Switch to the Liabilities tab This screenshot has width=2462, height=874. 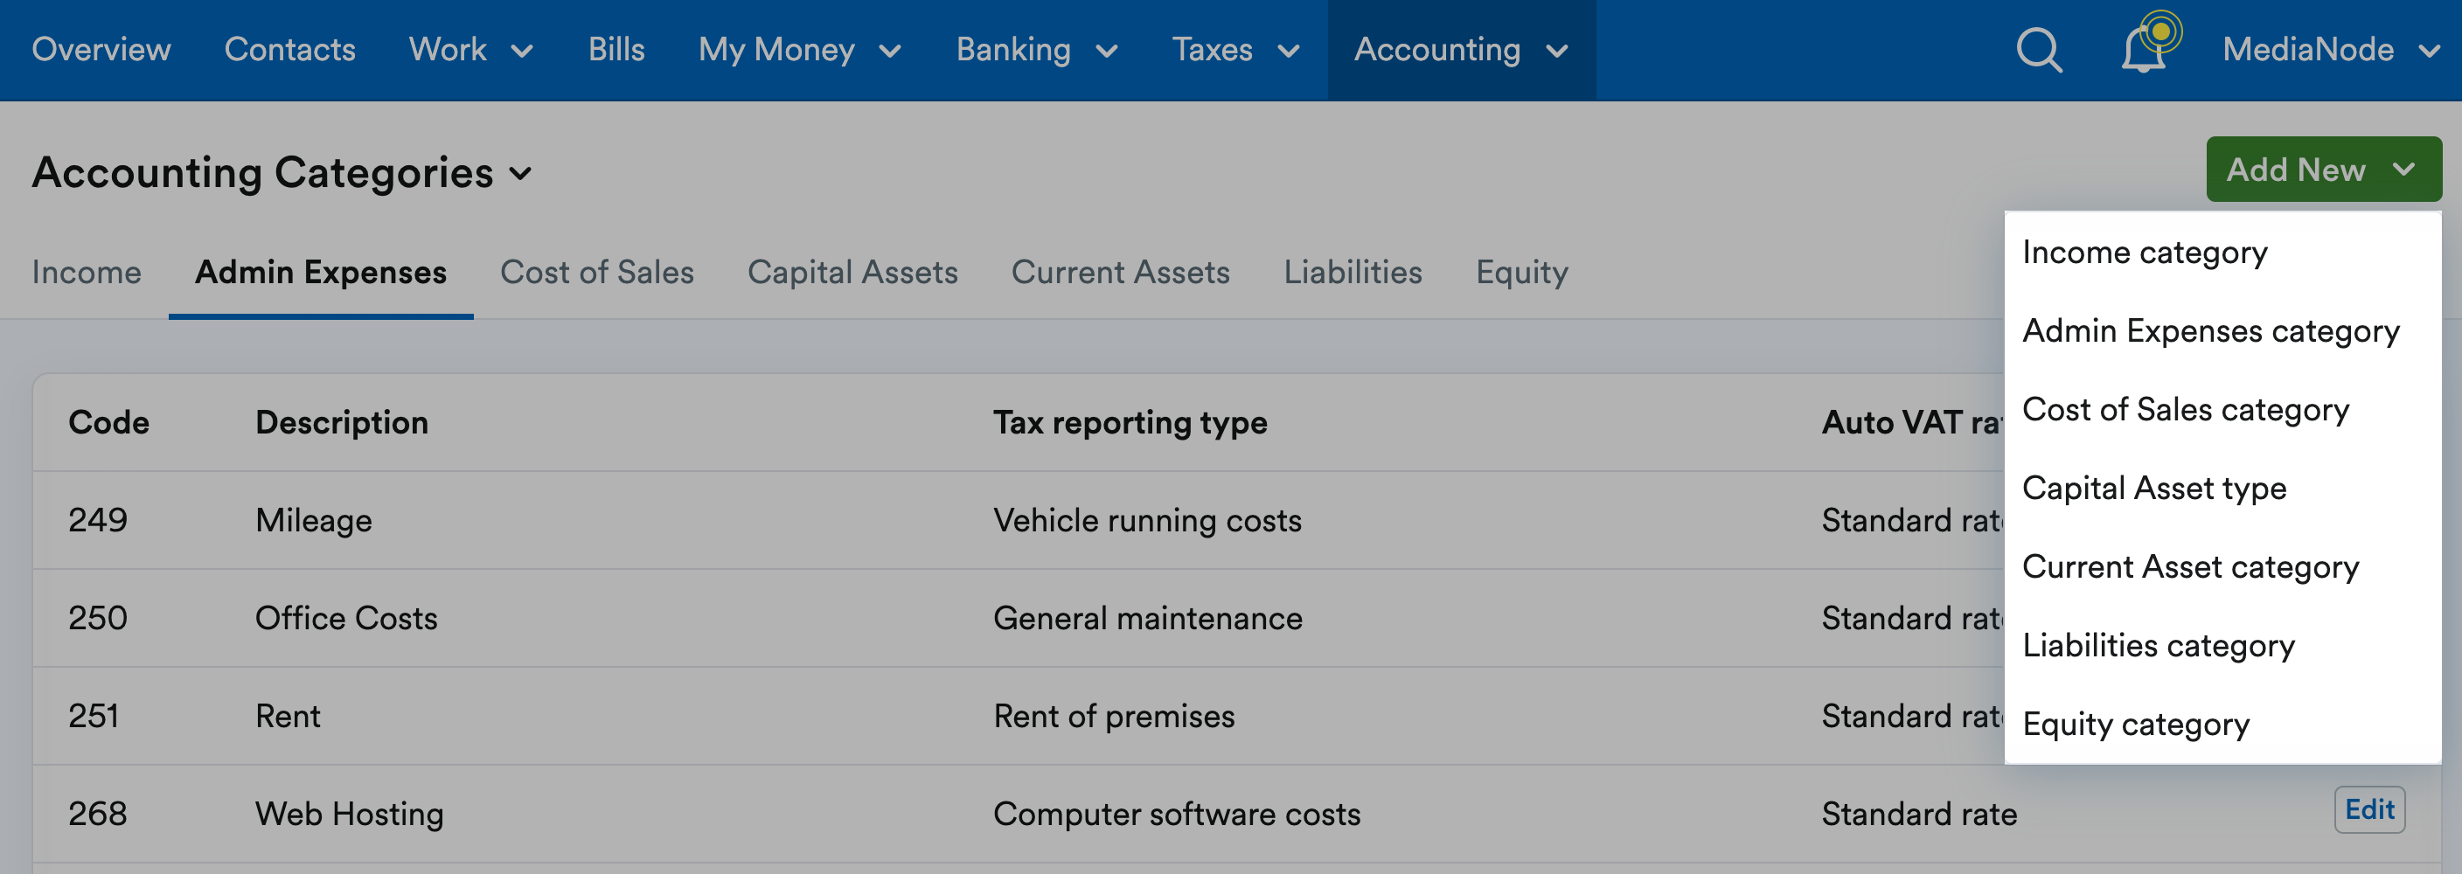pos(1353,272)
